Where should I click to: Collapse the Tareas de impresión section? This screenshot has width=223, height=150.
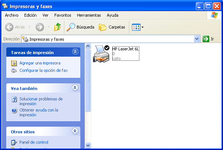coord(75,52)
